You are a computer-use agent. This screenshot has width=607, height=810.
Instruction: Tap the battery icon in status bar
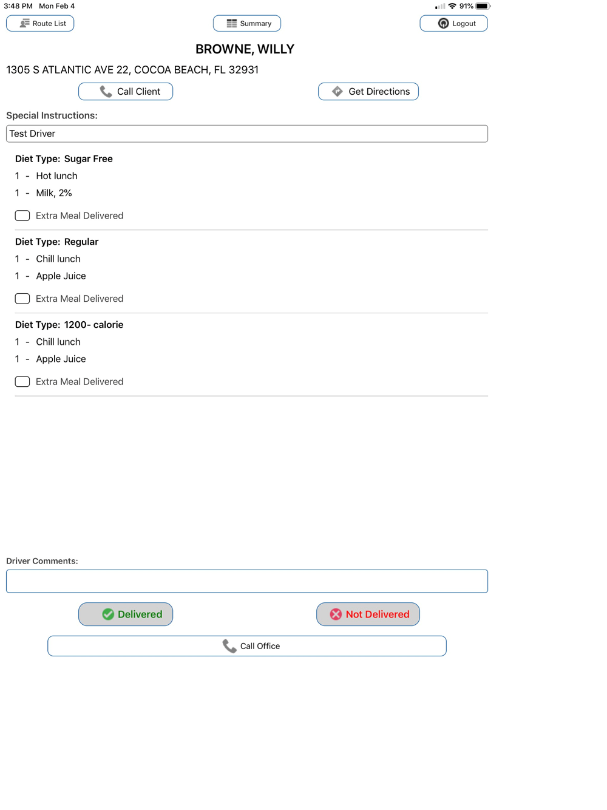click(x=483, y=6)
